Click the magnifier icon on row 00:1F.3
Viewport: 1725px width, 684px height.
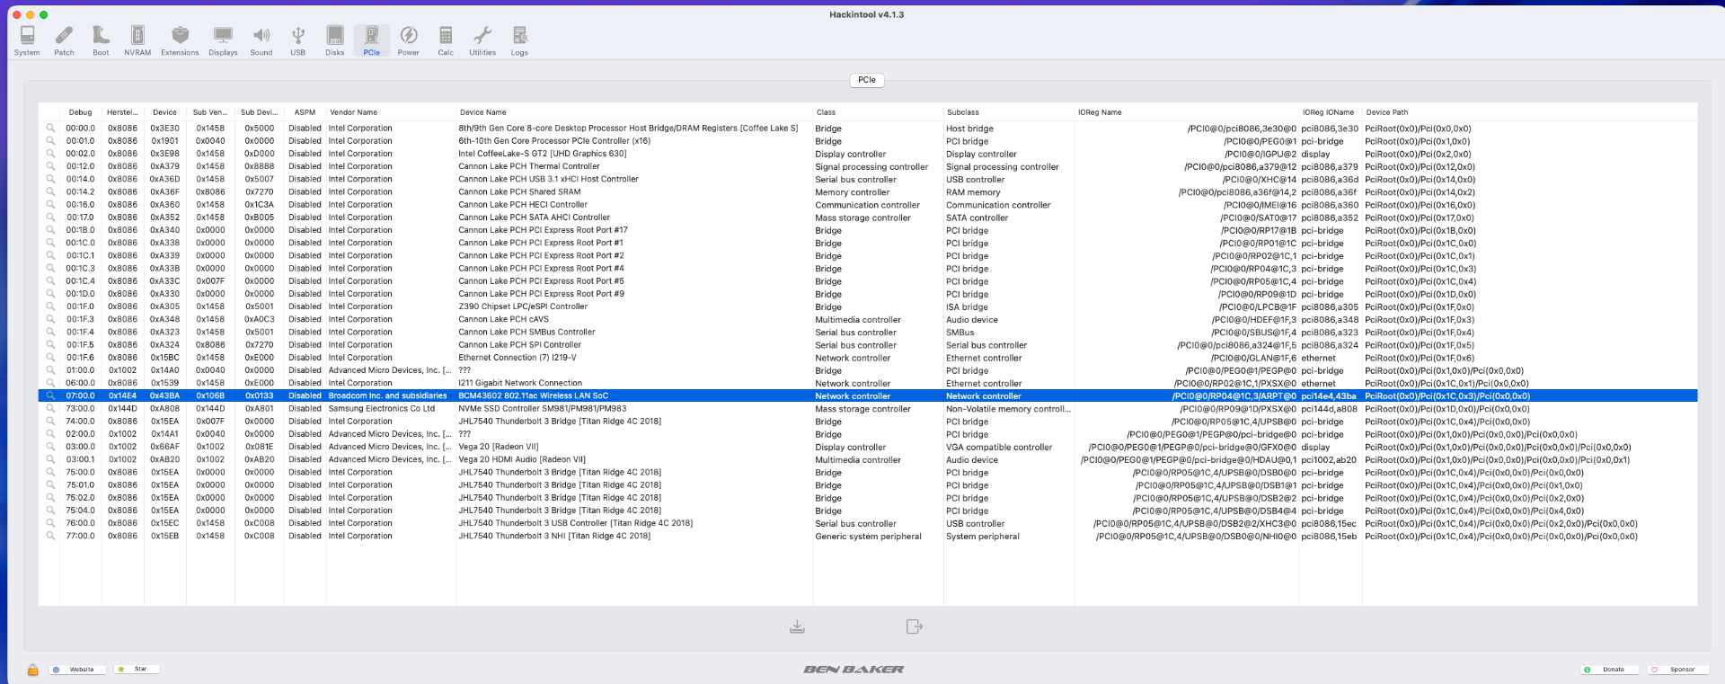point(50,319)
